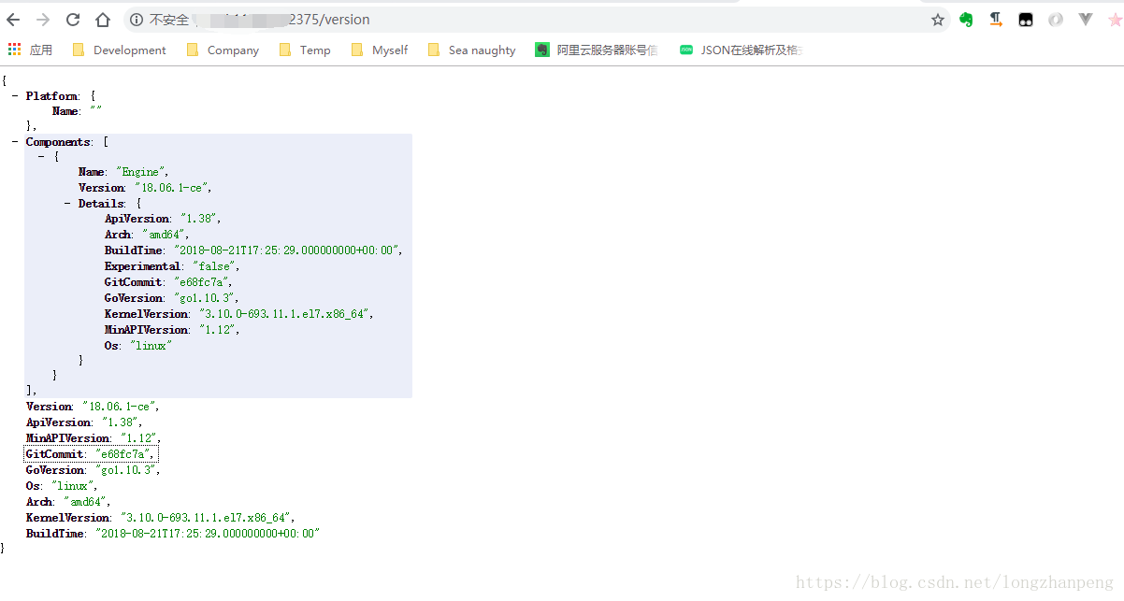Click the Name "Engine" entry

[123, 172]
